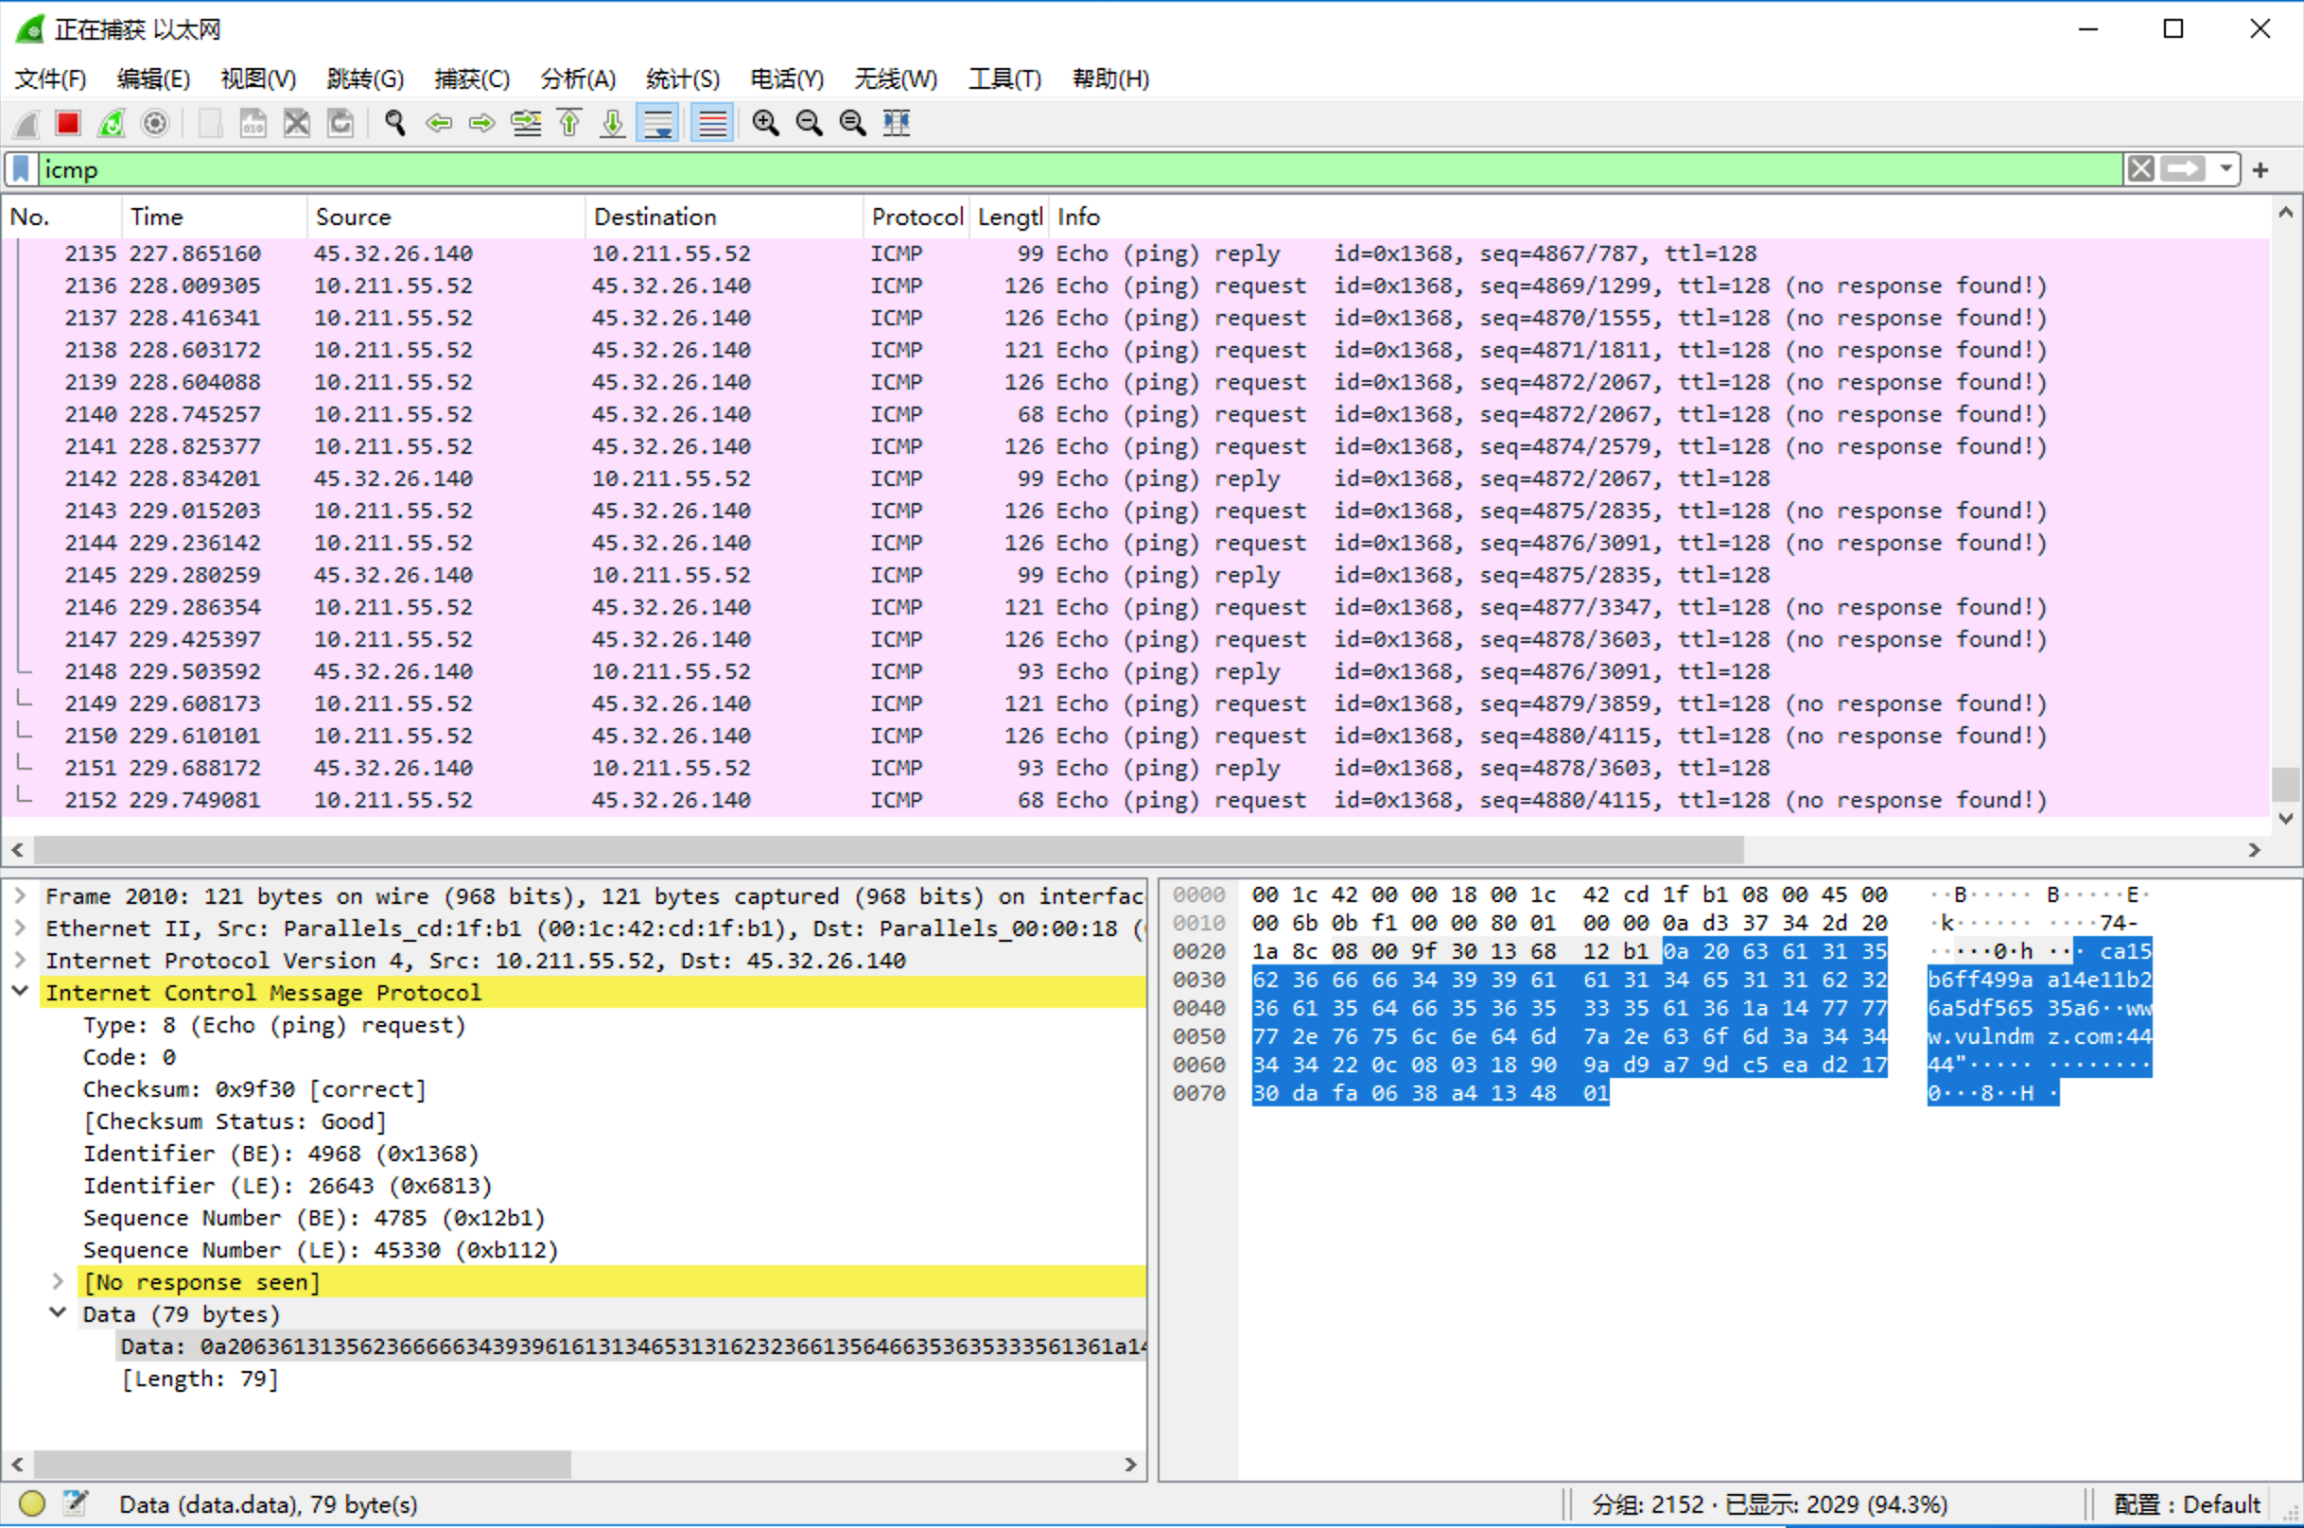Zoom in the main window text

point(765,123)
